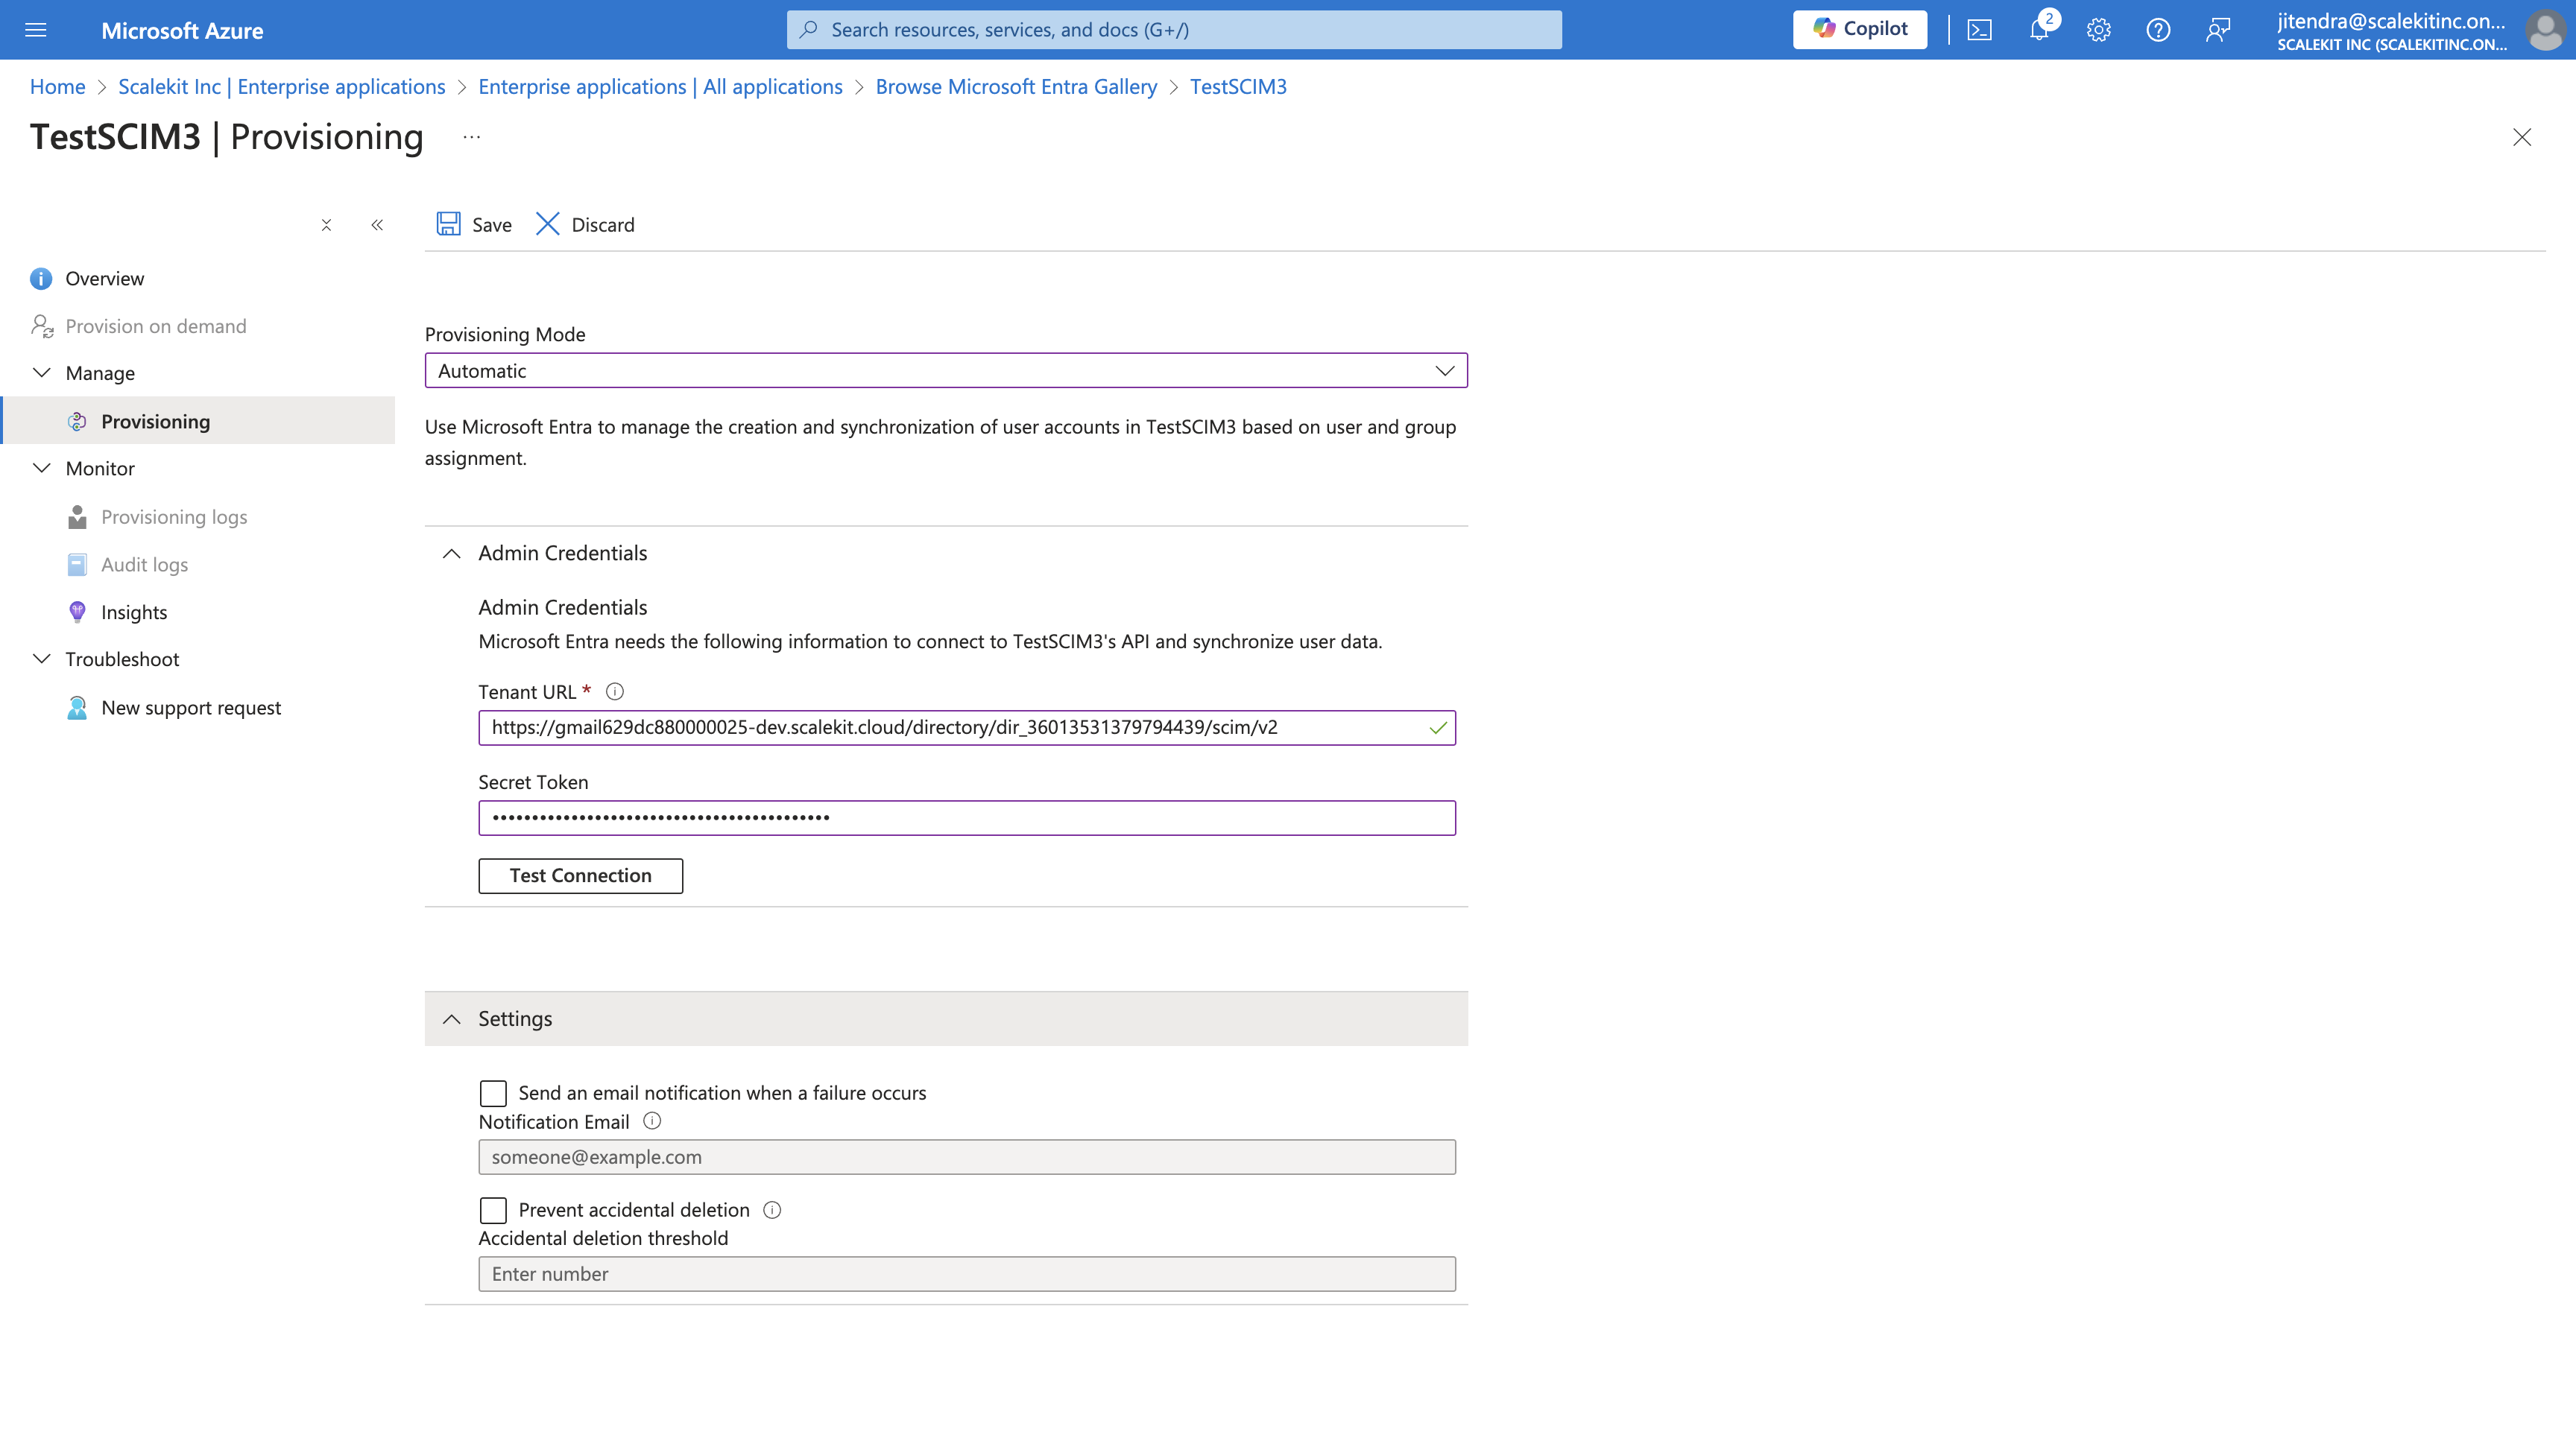Close the Provisioning blade
Viewport: 2576px width, 1429px height.
(2522, 137)
